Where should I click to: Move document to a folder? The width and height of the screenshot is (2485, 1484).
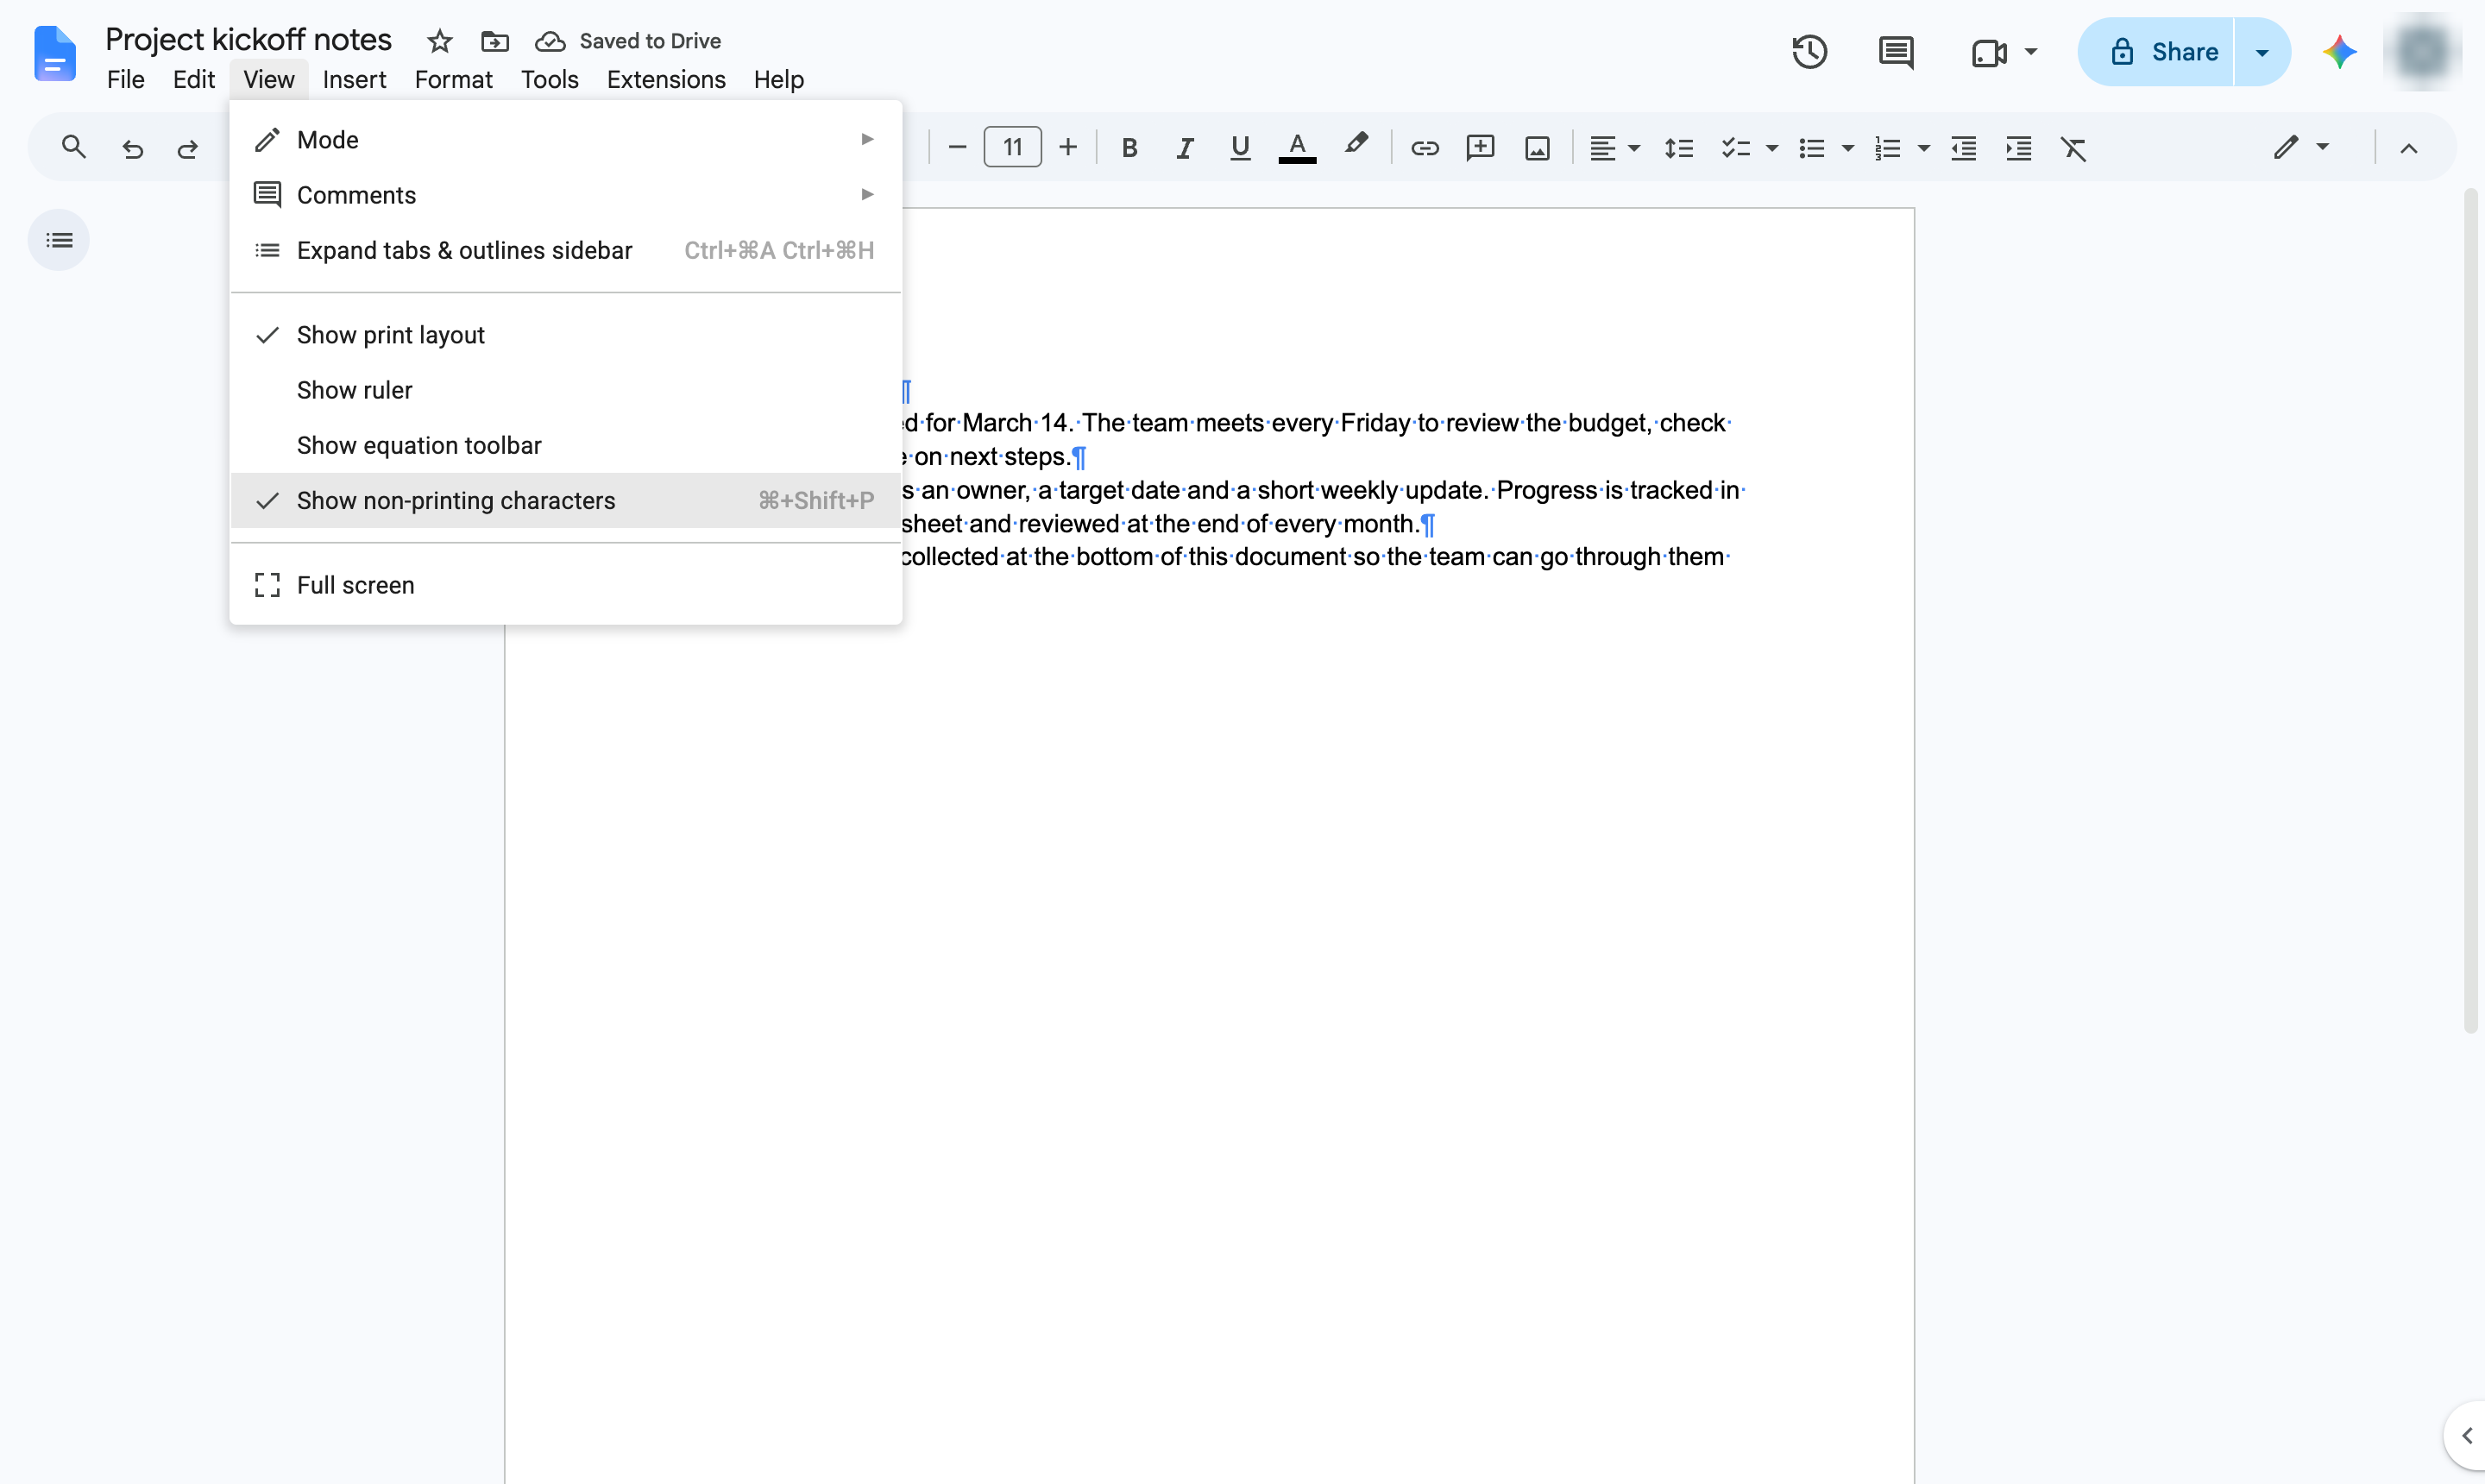click(495, 41)
